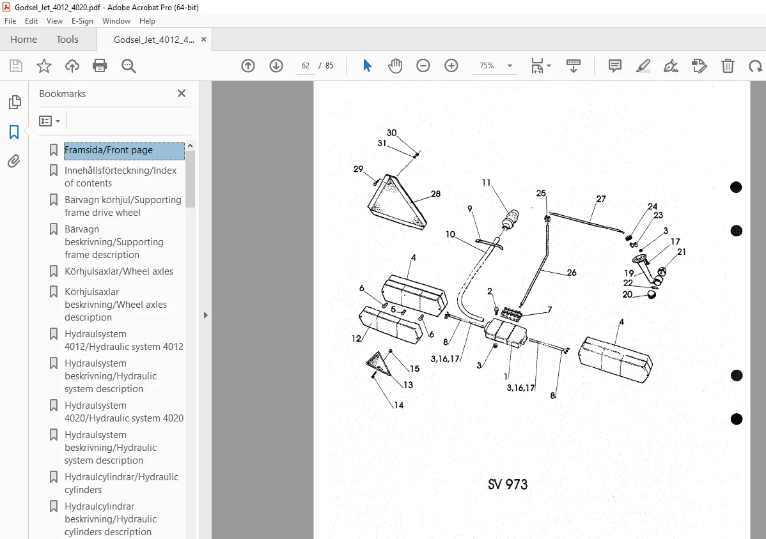The height and width of the screenshot is (539, 766).
Task: Open the attachments paperclip panel
Action: (x=14, y=161)
